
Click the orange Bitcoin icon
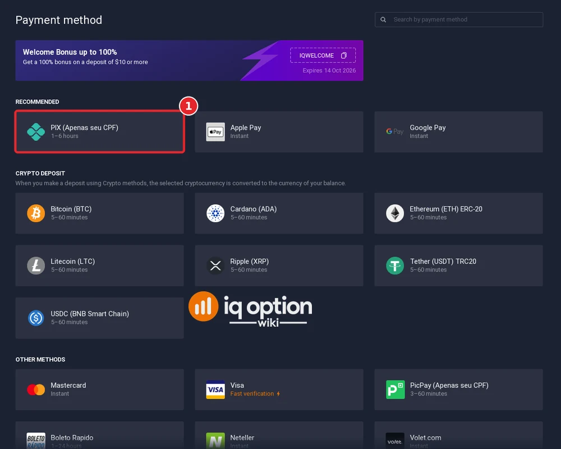36,213
